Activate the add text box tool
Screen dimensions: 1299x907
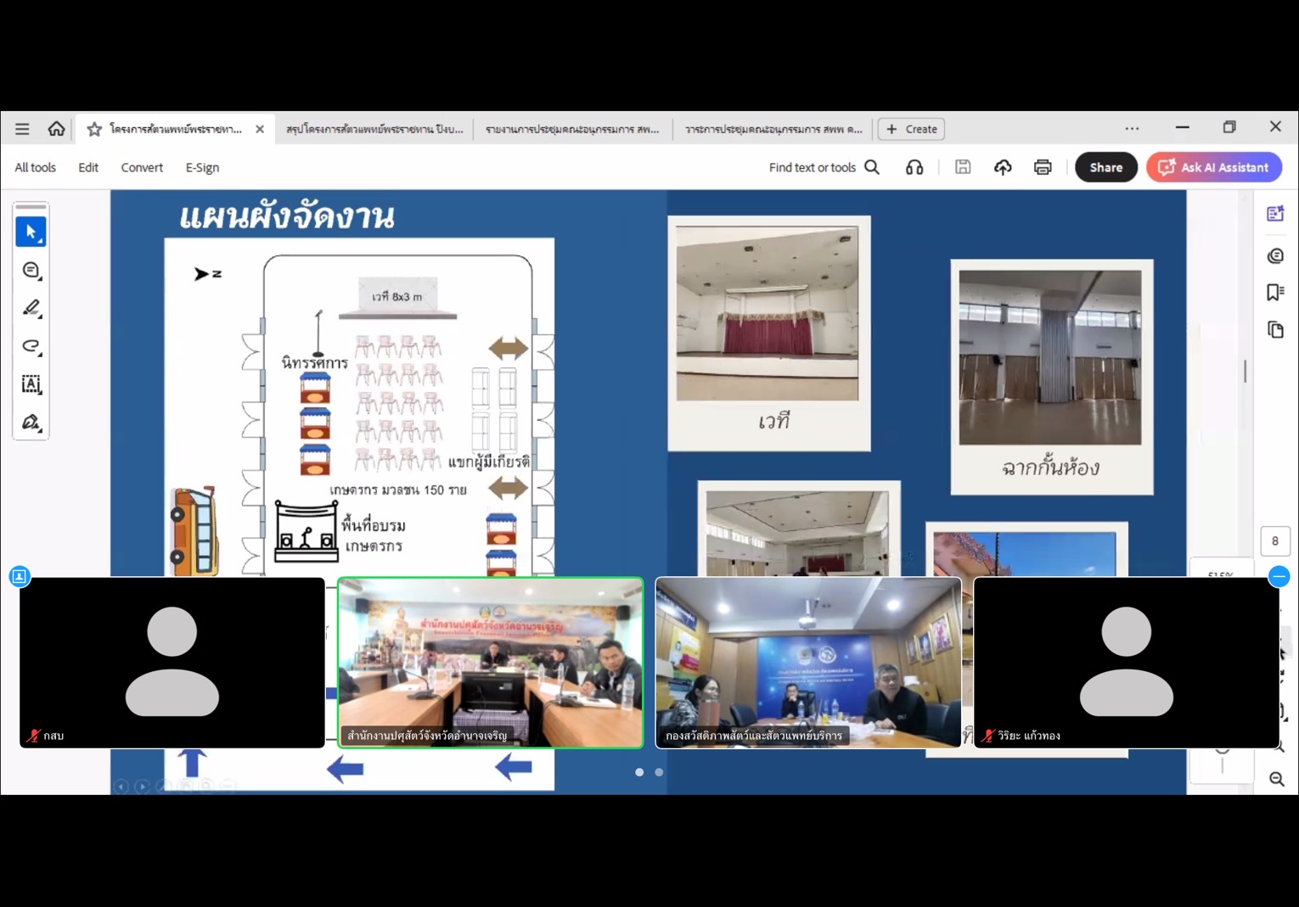click(31, 384)
